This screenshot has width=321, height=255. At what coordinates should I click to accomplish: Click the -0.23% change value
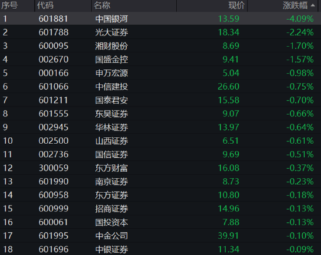[300, 181]
